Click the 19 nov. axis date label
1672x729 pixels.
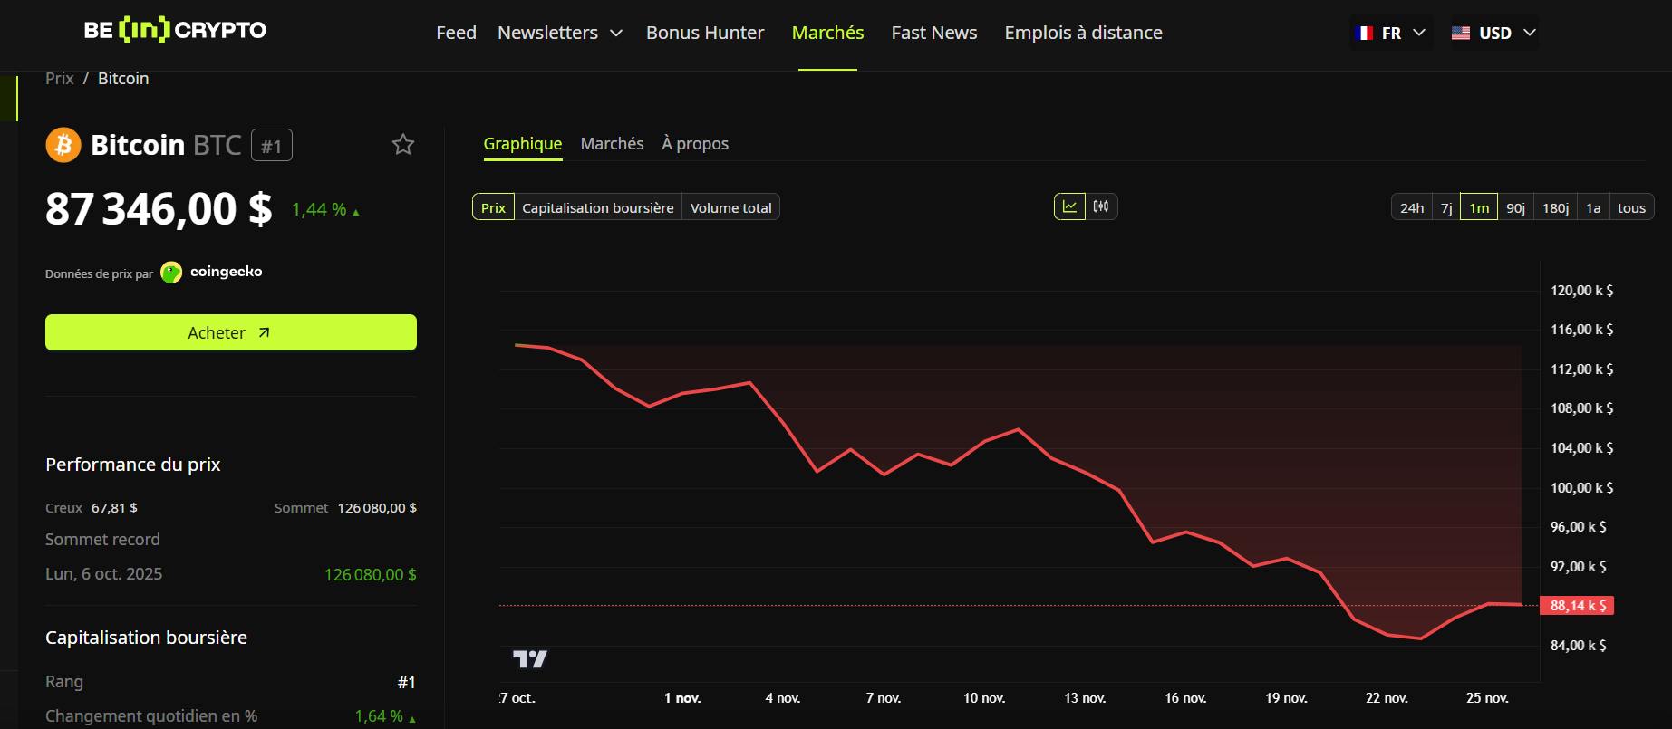[1286, 698]
